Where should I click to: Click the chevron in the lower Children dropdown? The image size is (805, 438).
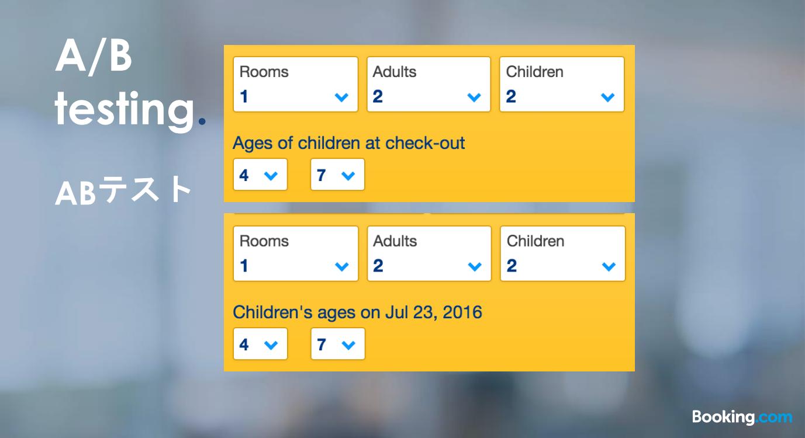coord(609,267)
